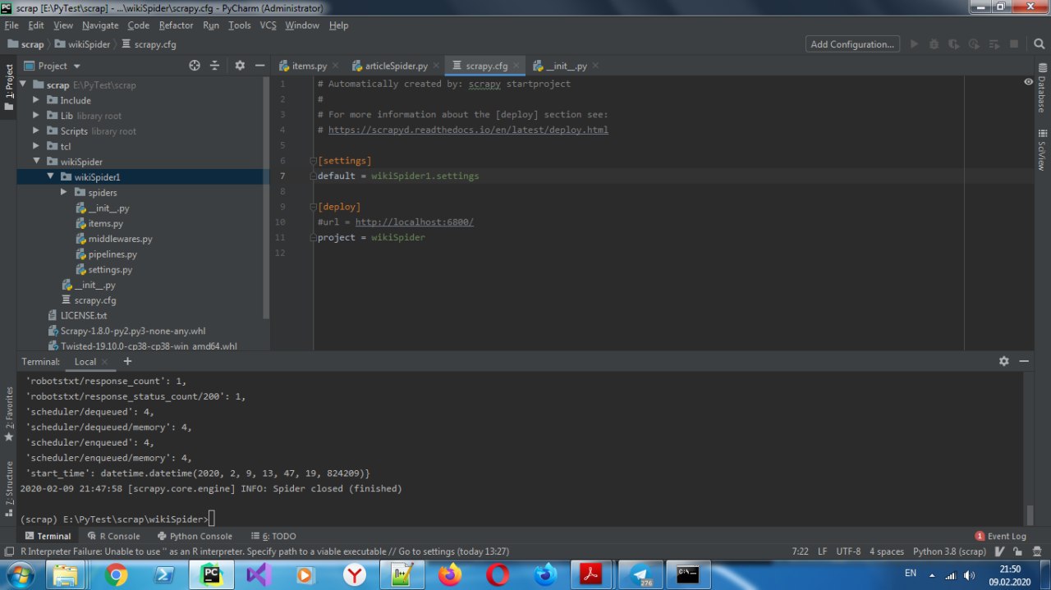Screen dimensions: 1051x590
Task: Open Terminal panel gear settings
Action: 1003,361
